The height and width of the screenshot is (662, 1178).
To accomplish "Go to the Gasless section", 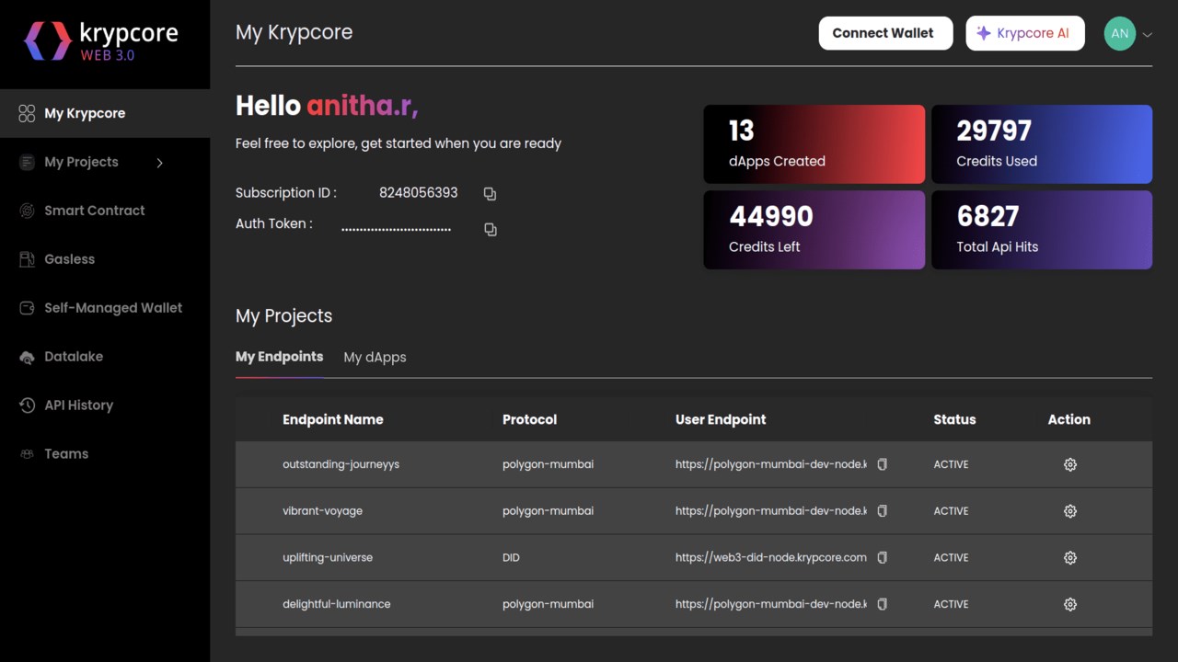I will 69,259.
